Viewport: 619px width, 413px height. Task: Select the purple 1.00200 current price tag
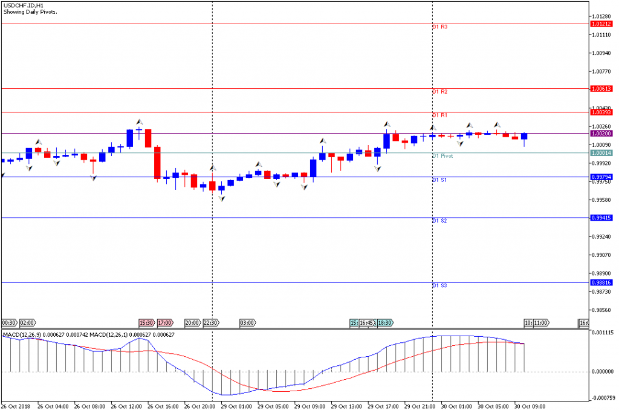coord(601,134)
